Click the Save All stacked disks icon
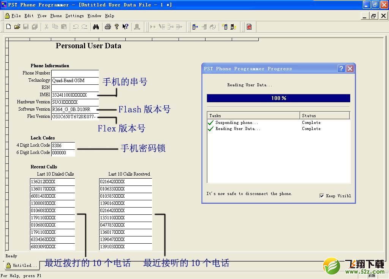389x279 pixels. 35,27
